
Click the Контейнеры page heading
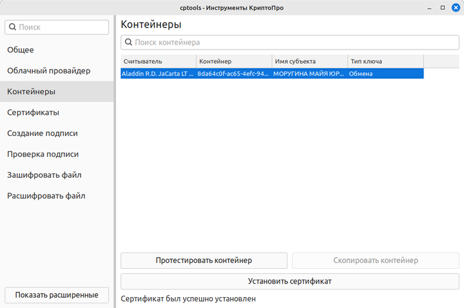(151, 24)
